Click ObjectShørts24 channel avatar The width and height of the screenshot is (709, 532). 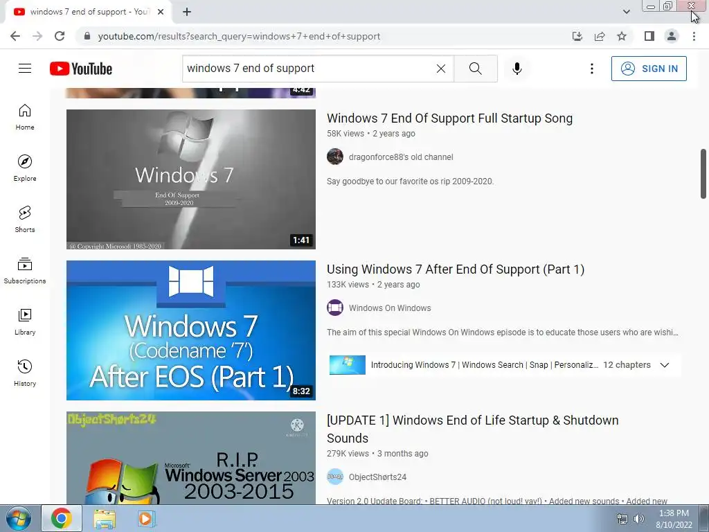[335, 477]
